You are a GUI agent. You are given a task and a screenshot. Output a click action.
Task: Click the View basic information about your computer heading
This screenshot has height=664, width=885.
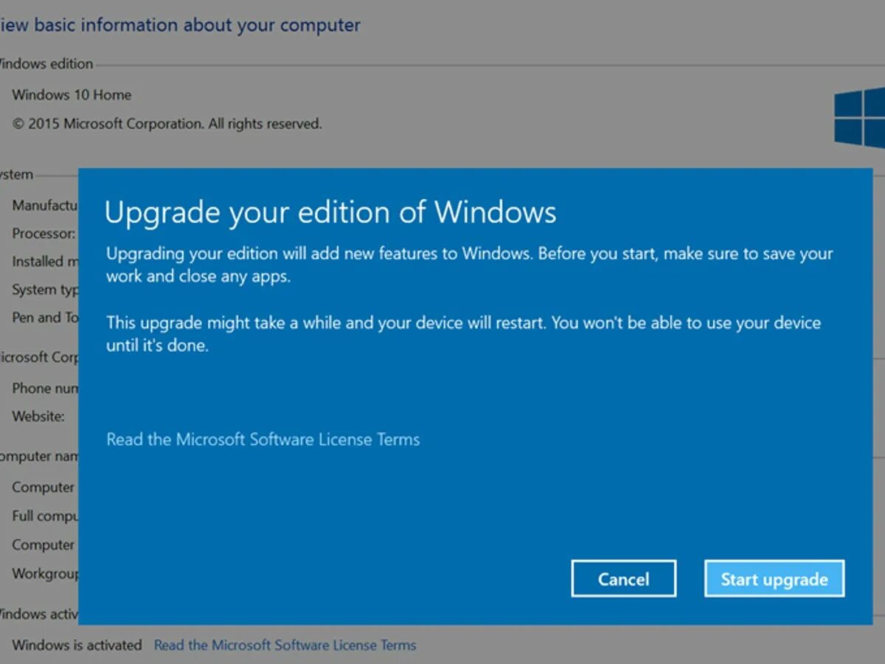180,25
